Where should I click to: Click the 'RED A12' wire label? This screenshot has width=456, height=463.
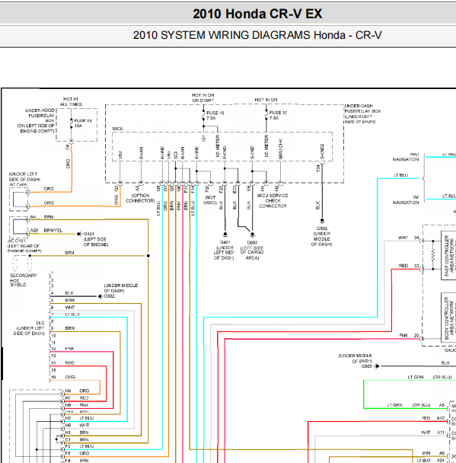coord(433,418)
